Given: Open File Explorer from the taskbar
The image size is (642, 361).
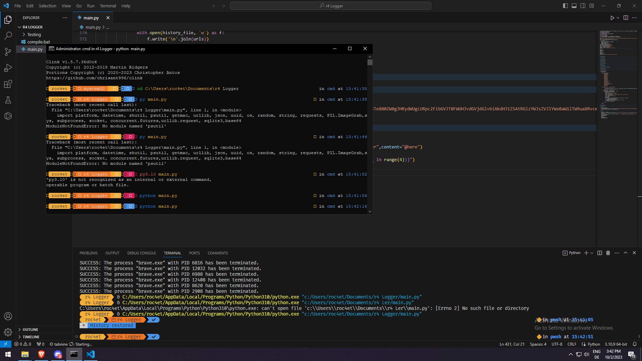Looking at the screenshot, I should click(25, 354).
